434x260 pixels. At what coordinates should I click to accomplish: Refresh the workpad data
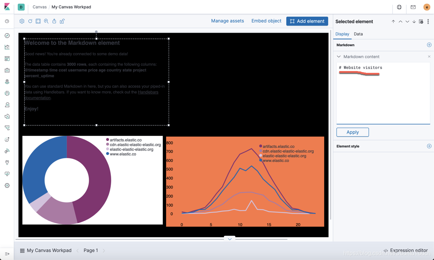click(30, 21)
